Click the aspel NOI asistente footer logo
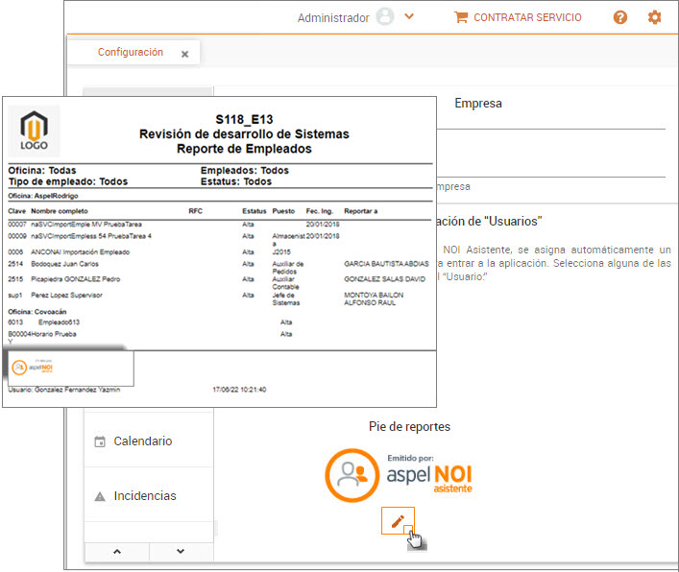679x572 pixels. click(399, 473)
